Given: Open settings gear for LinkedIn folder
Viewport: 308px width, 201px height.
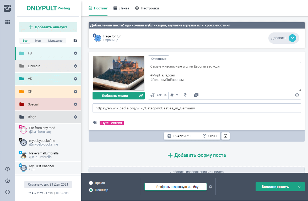Looking at the screenshot, I should click(75, 66).
